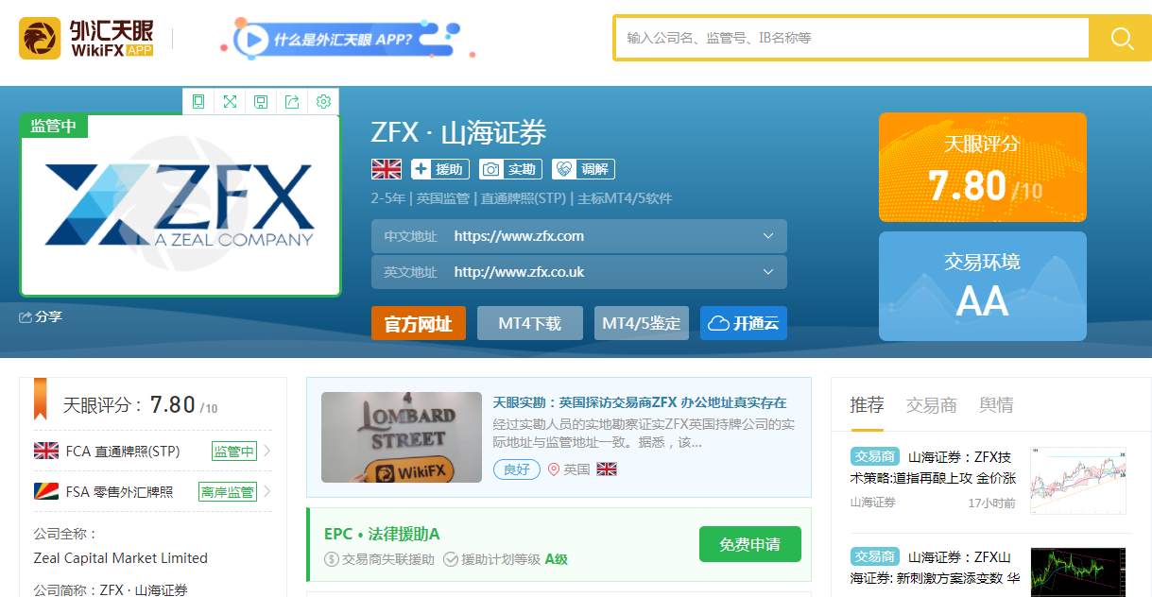Click the expand-arrows fullscreen icon

pos(230,102)
